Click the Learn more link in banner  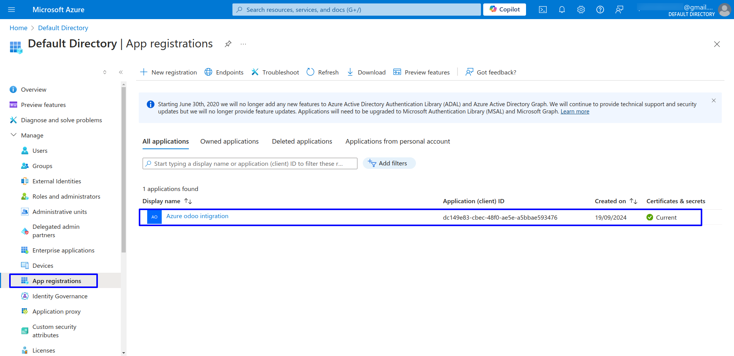pyautogui.click(x=575, y=112)
